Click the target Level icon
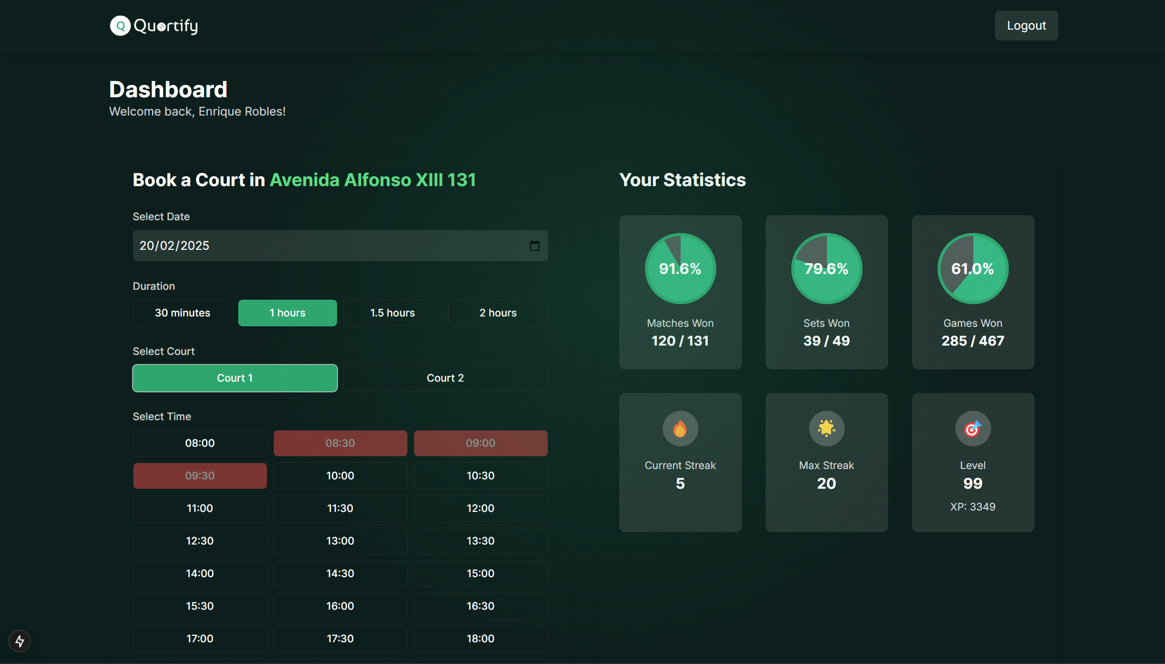The height and width of the screenshot is (664, 1165). tap(973, 429)
